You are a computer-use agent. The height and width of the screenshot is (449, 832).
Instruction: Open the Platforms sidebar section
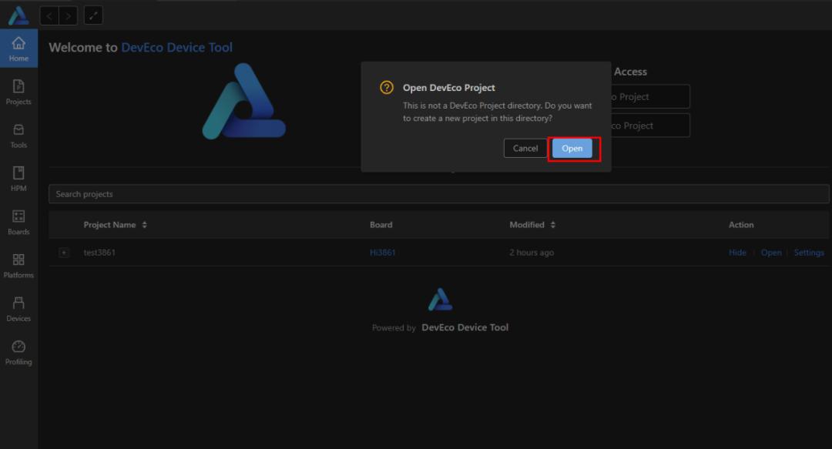(18, 266)
